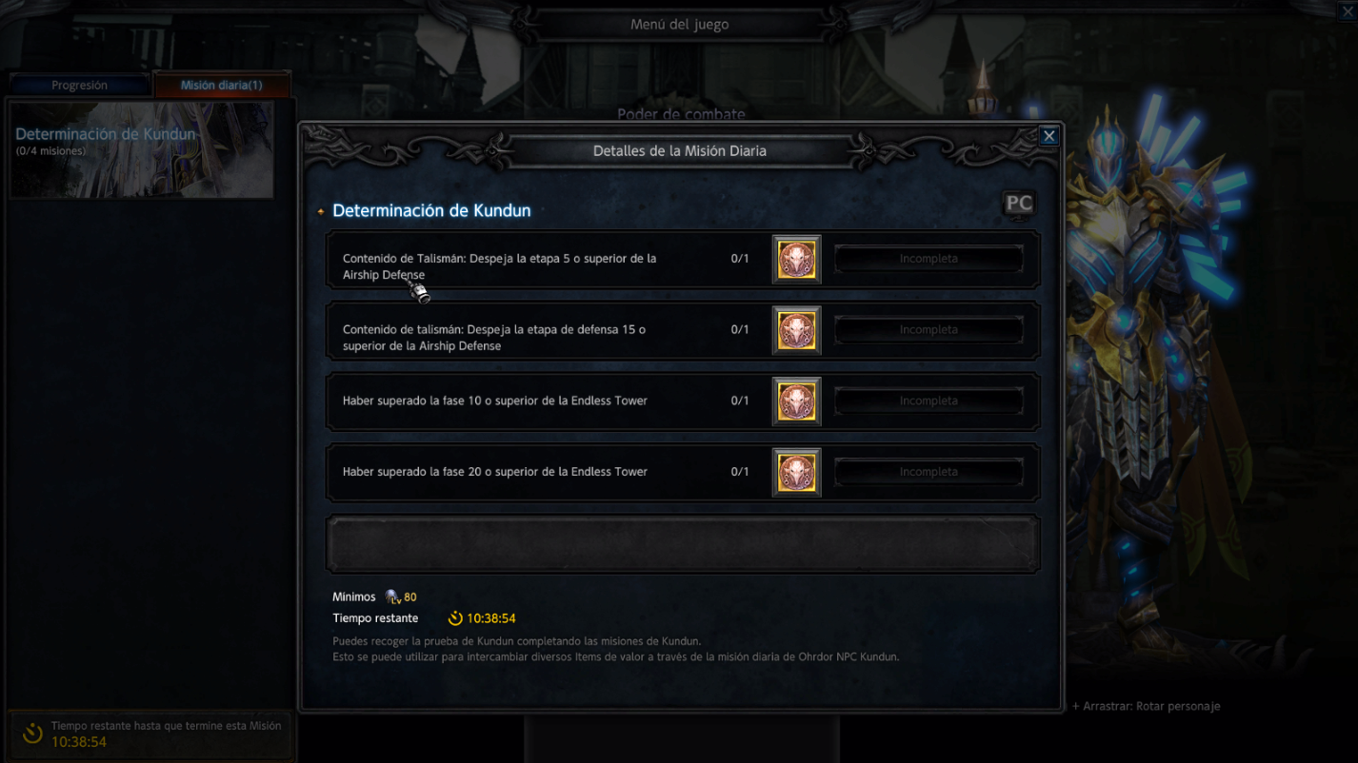The image size is (1358, 763).
Task: Click the Endless Tower fase 20 reward icon
Action: click(796, 472)
